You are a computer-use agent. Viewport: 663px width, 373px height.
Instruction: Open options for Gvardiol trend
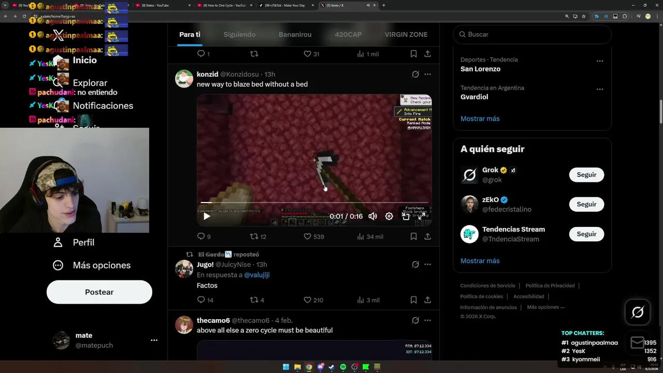click(600, 89)
